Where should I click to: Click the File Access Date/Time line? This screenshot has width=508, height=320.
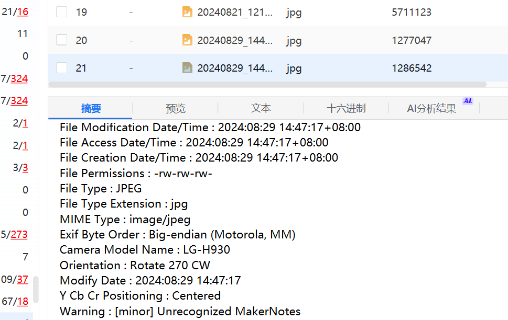[194, 143]
